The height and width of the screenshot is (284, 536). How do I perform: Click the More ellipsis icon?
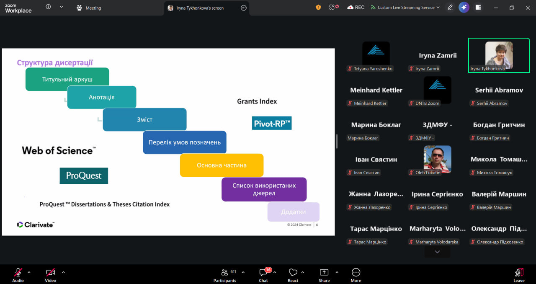click(x=356, y=272)
